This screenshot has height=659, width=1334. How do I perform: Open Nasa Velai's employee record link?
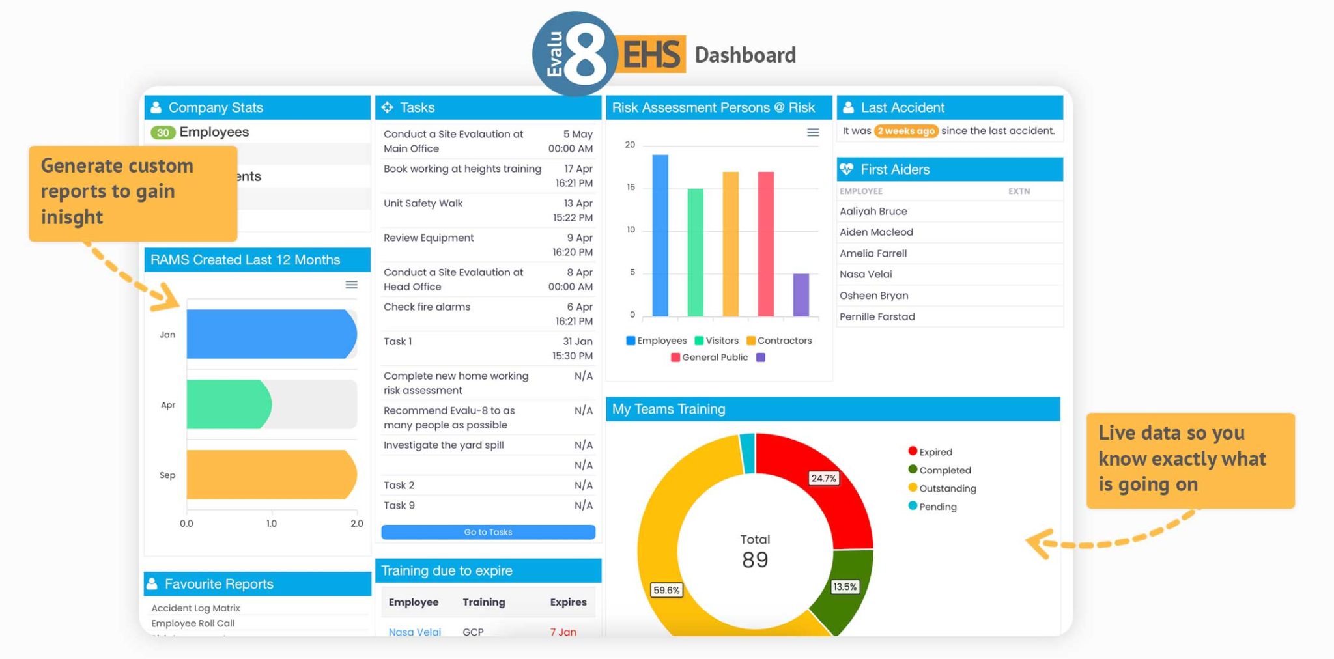[x=414, y=632]
